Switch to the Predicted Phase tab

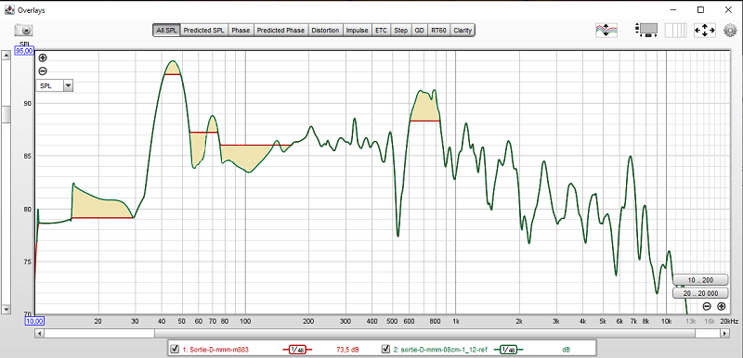coord(280,31)
